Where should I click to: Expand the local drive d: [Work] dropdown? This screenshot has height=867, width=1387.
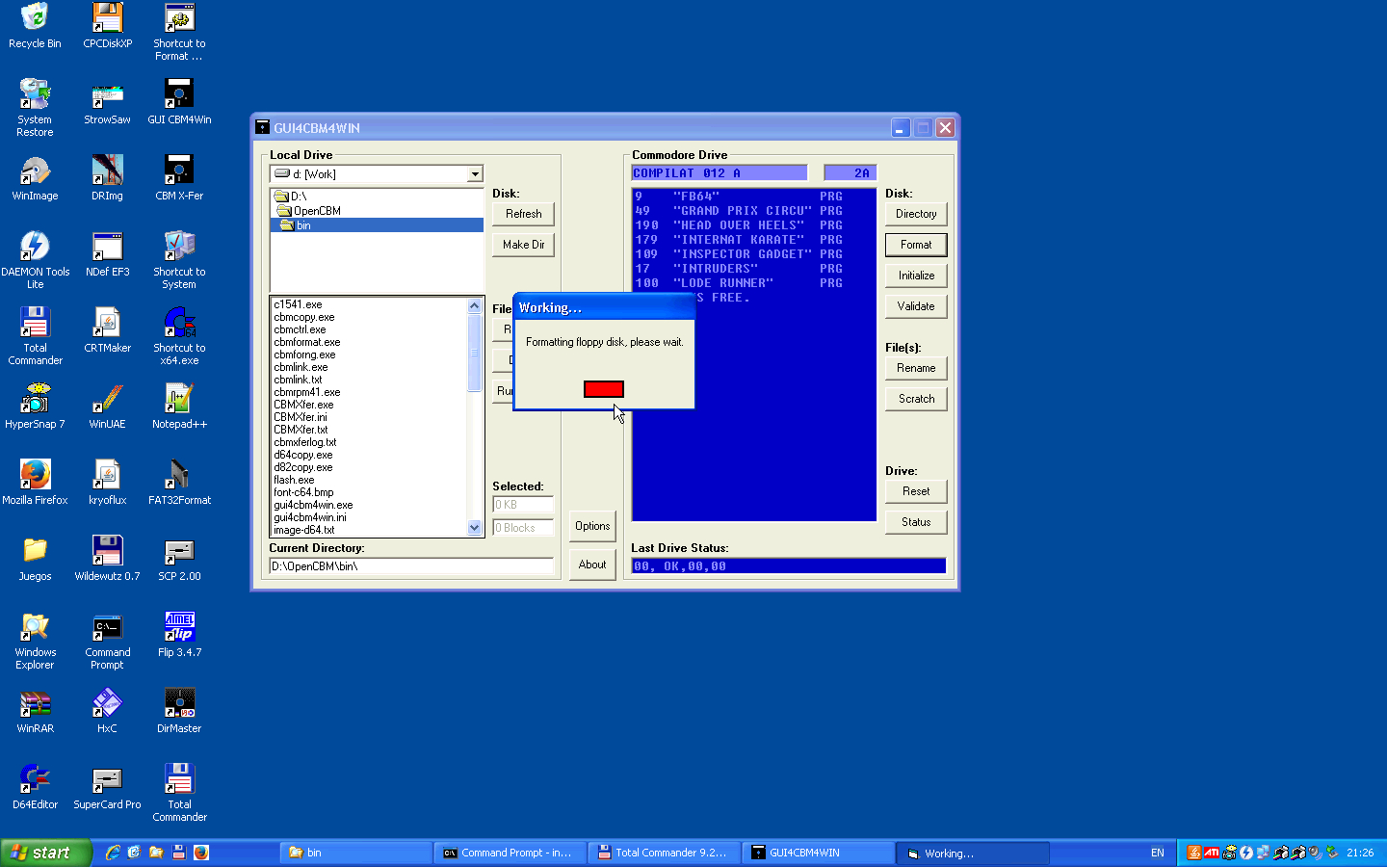point(475,174)
